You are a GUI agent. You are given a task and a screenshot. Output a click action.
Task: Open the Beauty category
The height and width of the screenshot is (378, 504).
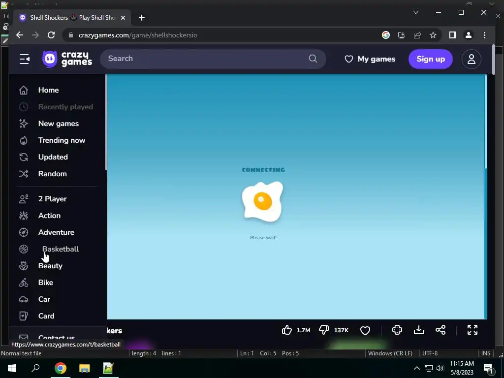point(50,265)
